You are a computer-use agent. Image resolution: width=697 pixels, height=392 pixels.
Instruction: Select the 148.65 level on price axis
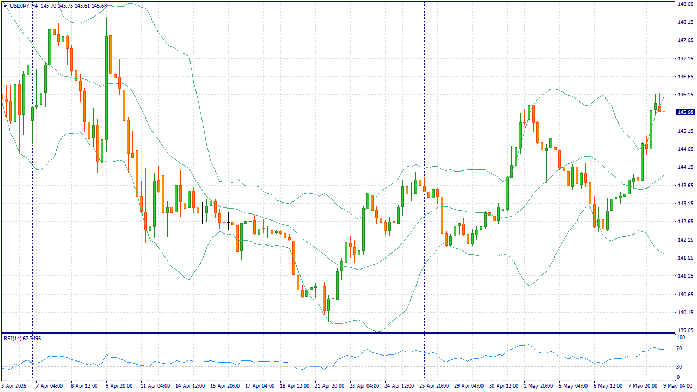tap(684, 4)
